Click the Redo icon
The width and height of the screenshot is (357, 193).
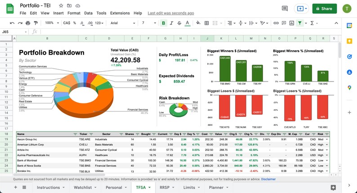(20, 23)
